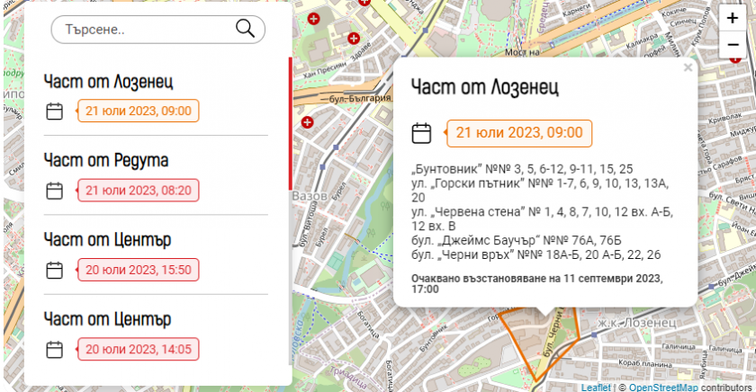Click calendar icon beside 20 юли 15:50

pyautogui.click(x=55, y=270)
